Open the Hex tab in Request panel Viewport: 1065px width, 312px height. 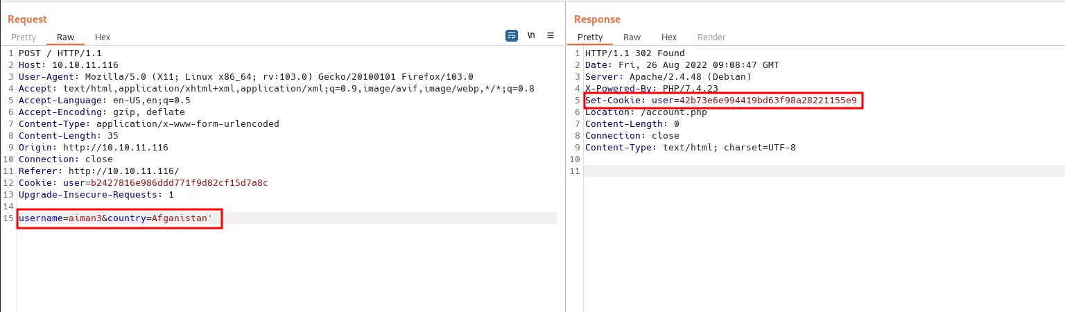click(x=103, y=37)
